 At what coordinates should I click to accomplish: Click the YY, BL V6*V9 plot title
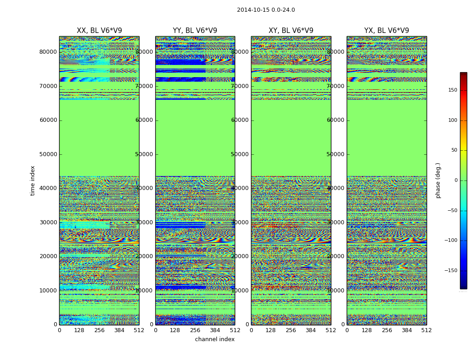pyautogui.click(x=195, y=31)
